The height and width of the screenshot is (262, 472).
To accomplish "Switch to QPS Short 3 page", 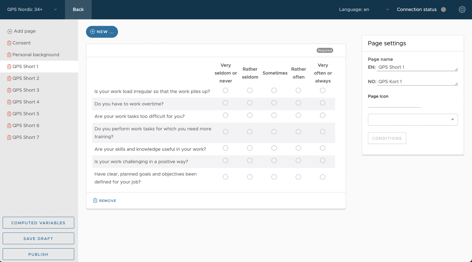I will (x=26, y=90).
